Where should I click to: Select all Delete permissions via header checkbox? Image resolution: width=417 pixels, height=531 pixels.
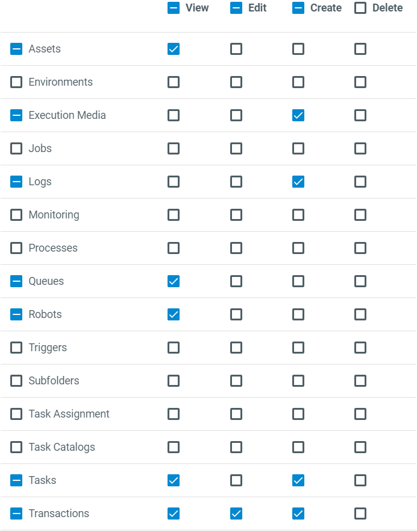point(360,8)
